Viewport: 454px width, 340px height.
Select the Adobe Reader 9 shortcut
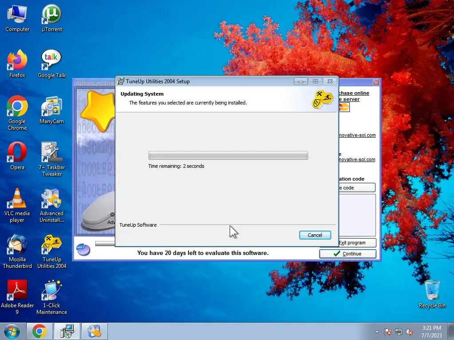point(17,297)
